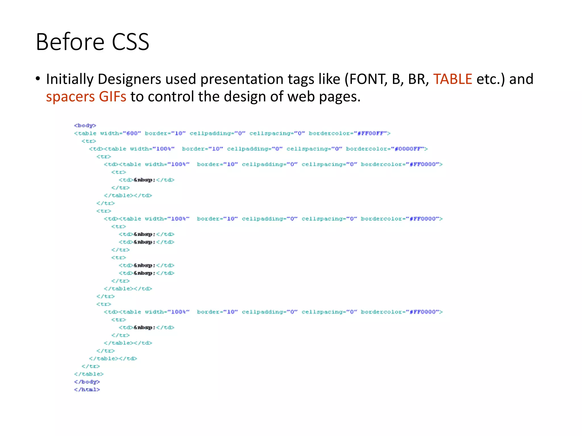Click the red 'spacers GIFs' text
Screen dimensions: 582x436
pyautogui.click(x=86, y=97)
